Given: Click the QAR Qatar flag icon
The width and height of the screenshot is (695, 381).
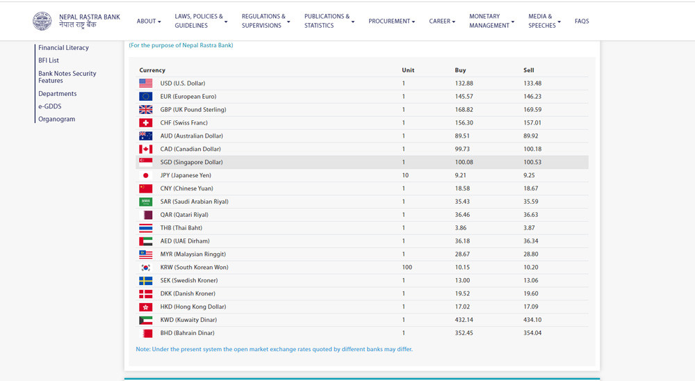Looking at the screenshot, I should click(x=145, y=215).
